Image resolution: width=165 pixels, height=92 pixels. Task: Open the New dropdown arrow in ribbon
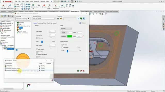[20, 5]
